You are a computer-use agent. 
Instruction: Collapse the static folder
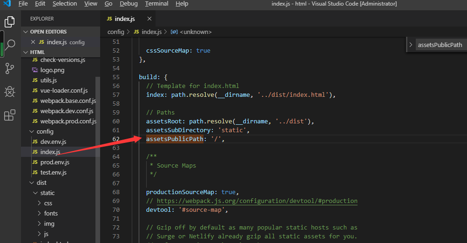pyautogui.click(x=35, y=193)
